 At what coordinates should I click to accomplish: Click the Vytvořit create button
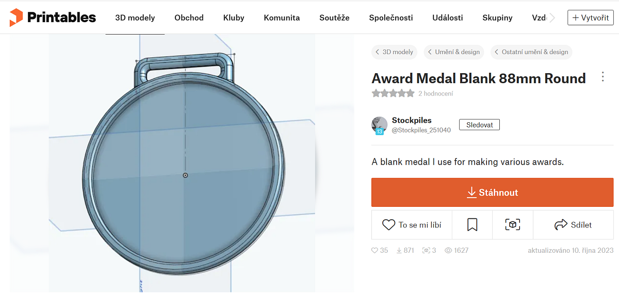point(590,18)
